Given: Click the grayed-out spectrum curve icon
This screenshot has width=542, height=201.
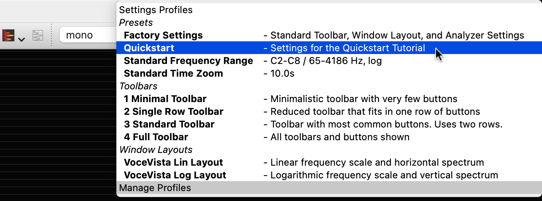Looking at the screenshot, I should [x=38, y=35].
